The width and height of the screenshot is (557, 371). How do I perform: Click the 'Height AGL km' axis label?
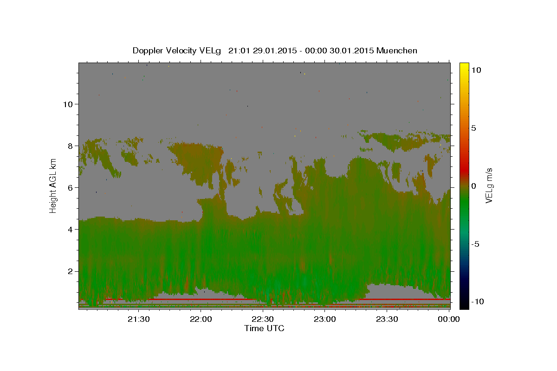[53, 186]
